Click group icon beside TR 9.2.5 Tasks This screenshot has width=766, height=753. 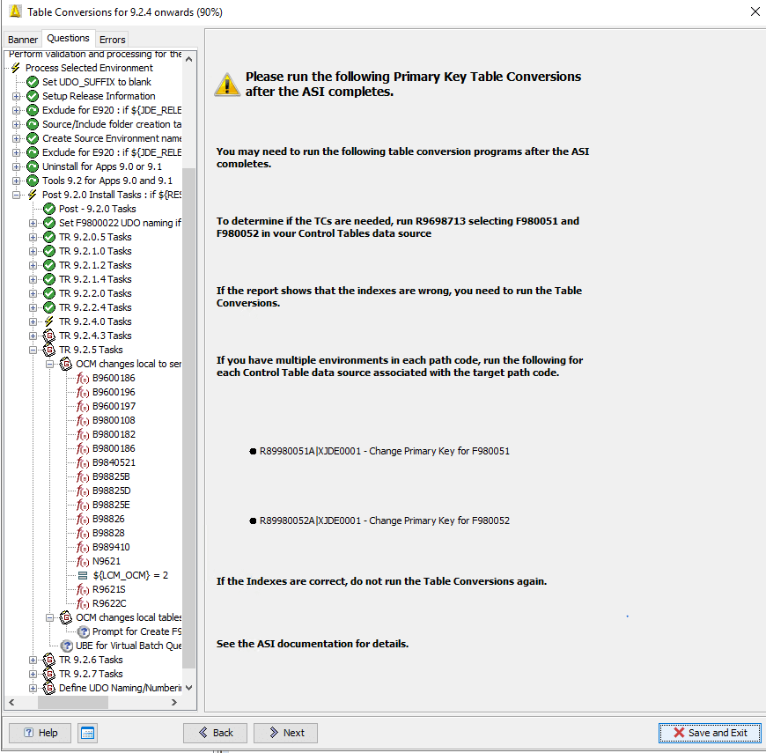coord(48,350)
